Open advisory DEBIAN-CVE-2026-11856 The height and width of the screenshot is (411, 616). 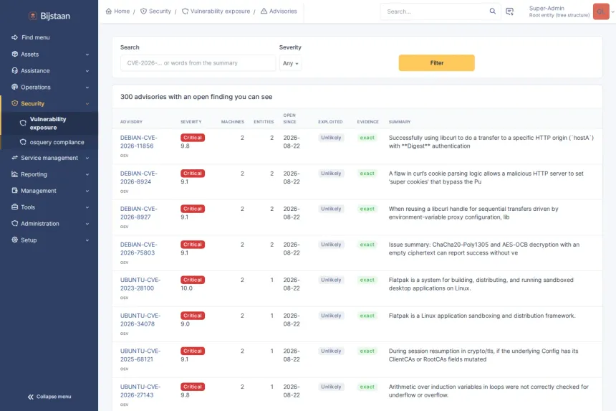click(x=139, y=142)
